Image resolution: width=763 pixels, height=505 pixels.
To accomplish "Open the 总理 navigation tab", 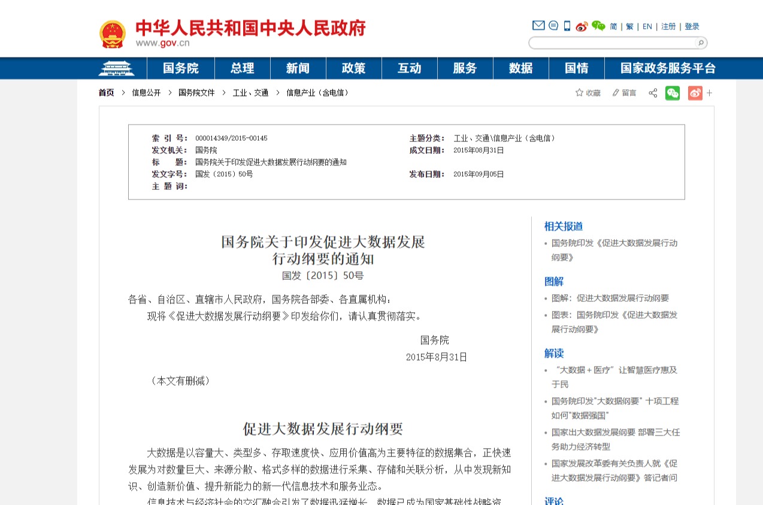I will click(x=243, y=68).
